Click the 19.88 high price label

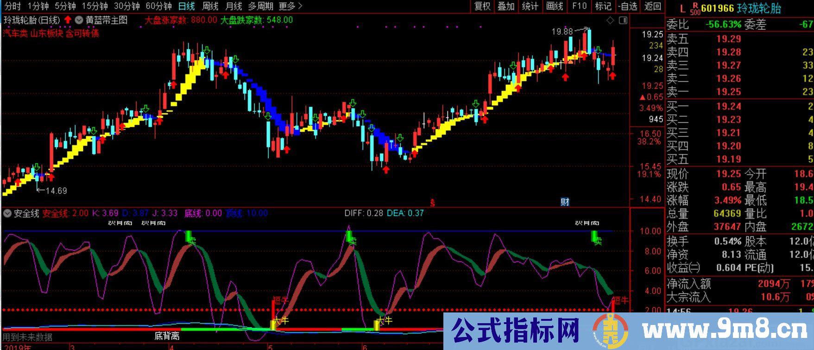562,32
